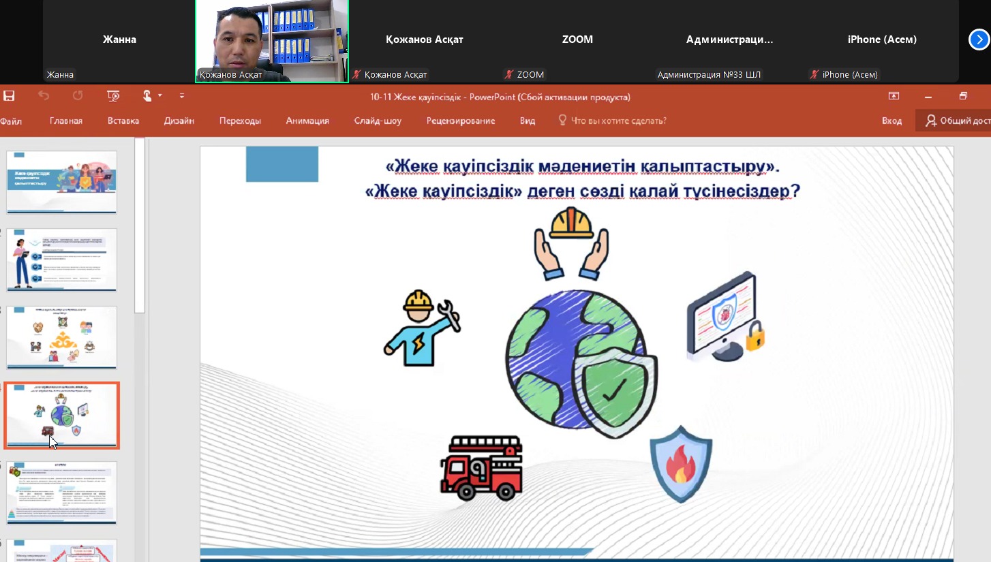991x562 pixels.
Task: Open the Customize Quick Access Toolbar chevron
Action: pyautogui.click(x=181, y=96)
